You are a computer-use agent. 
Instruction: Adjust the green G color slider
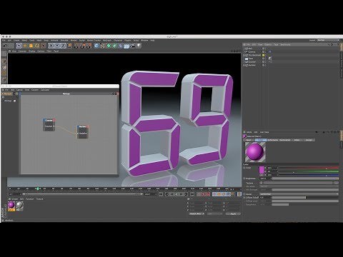(309, 171)
